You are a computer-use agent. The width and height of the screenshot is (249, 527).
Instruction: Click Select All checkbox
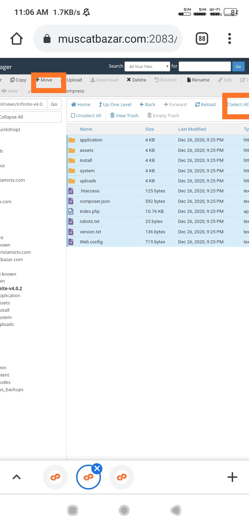coord(227,104)
